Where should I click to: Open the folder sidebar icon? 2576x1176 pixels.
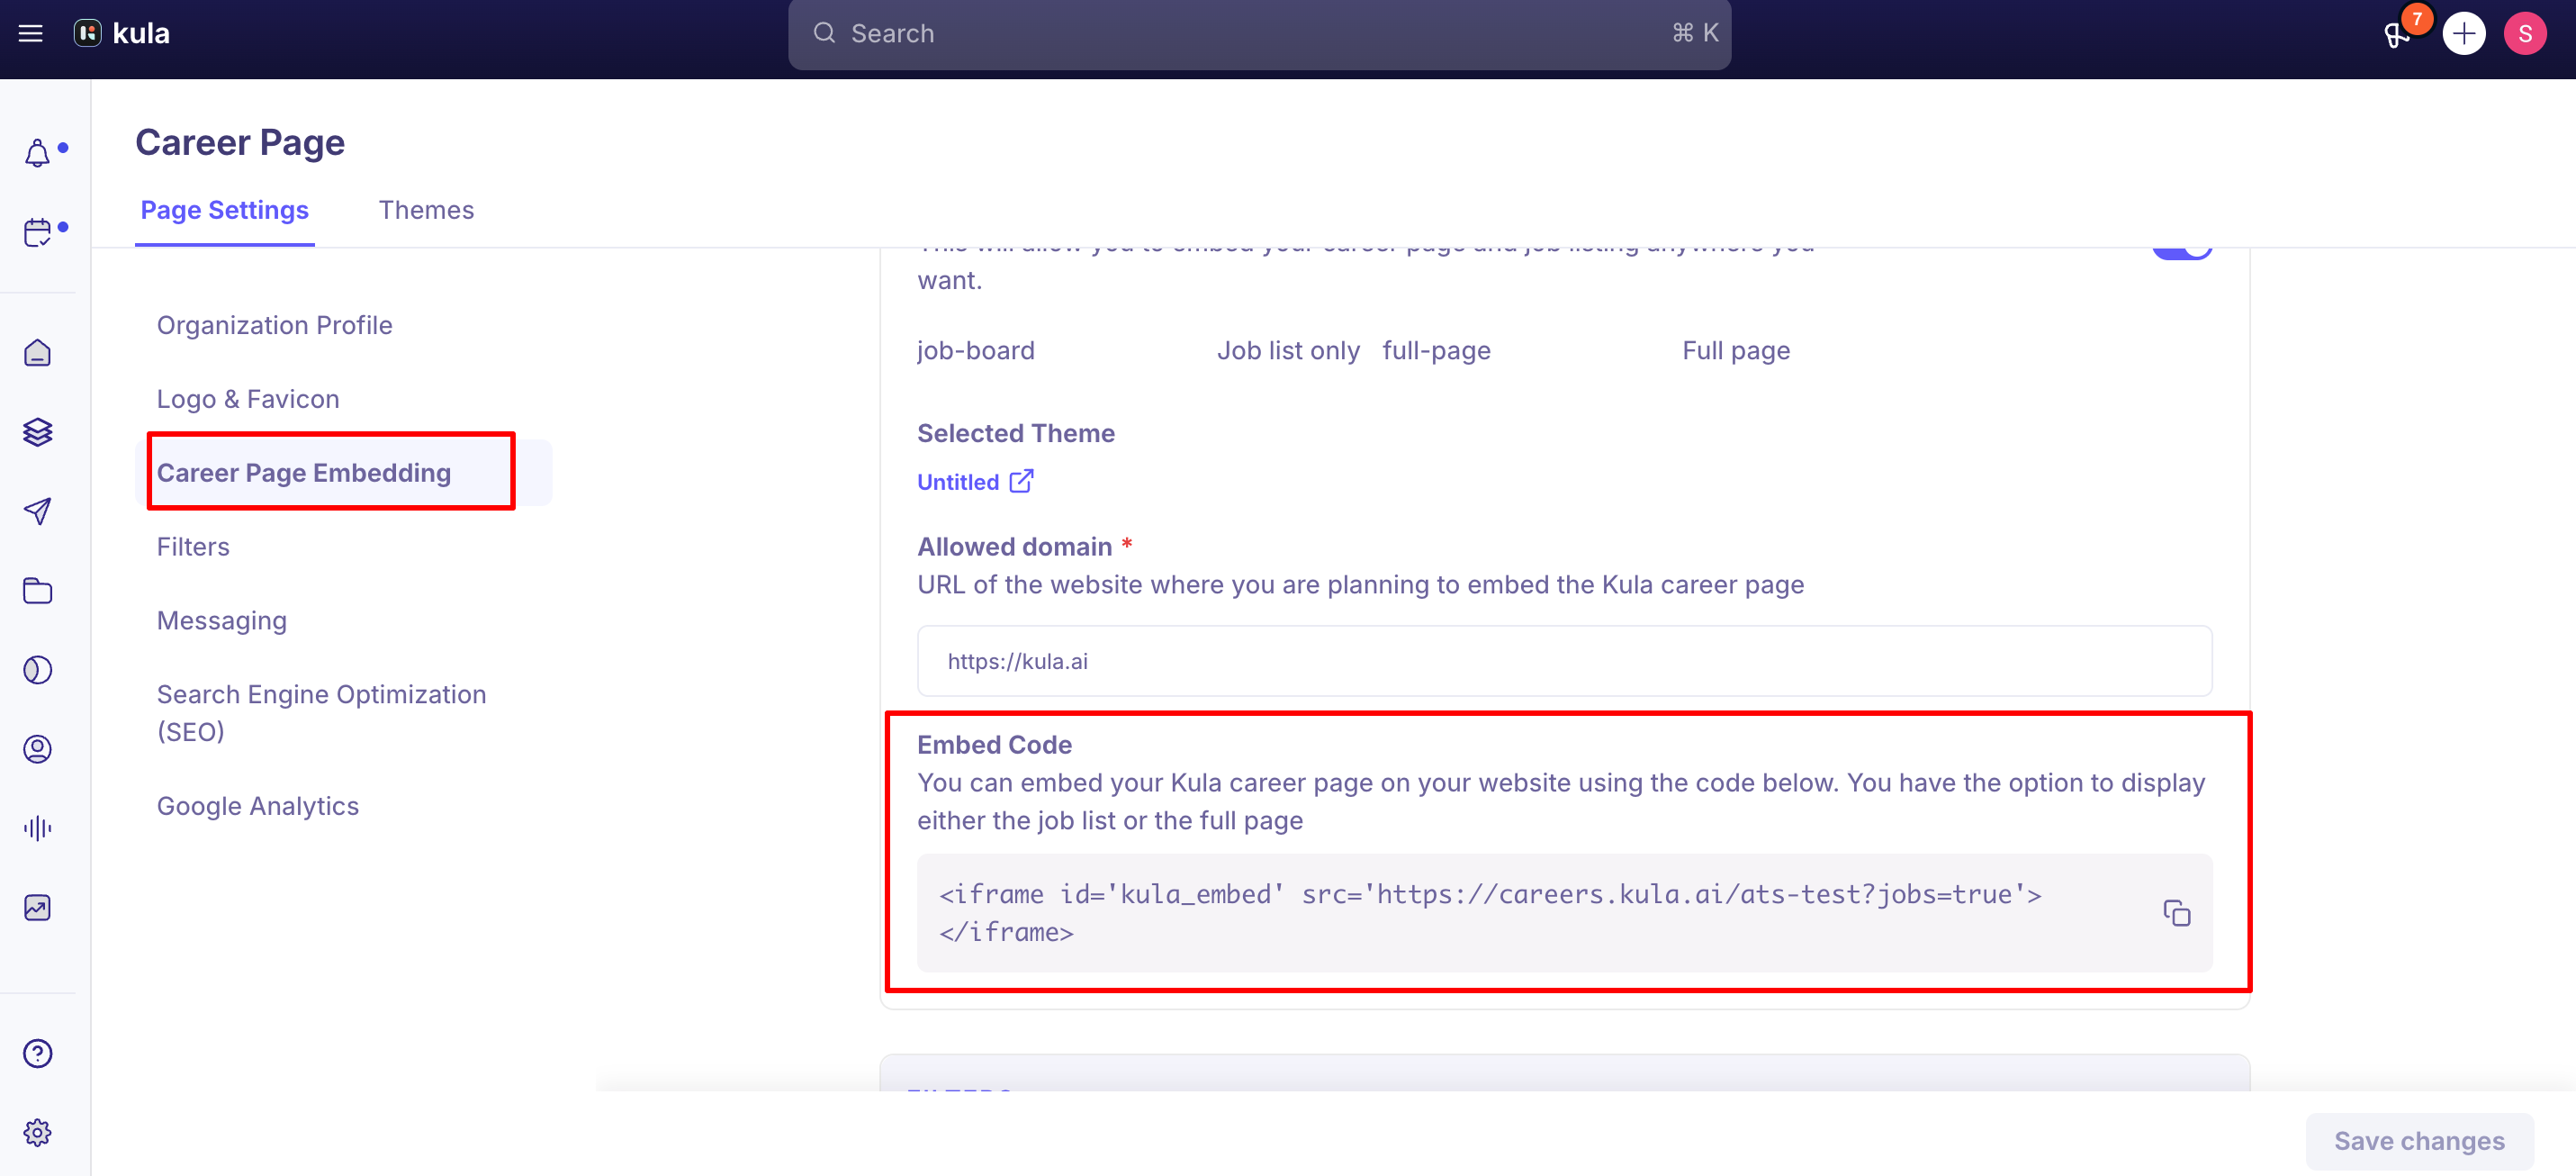(x=38, y=591)
